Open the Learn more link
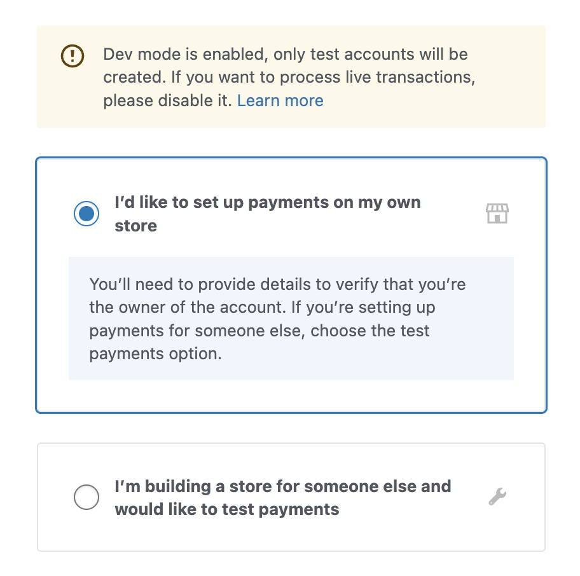This screenshot has width=580, height=576. coord(280,101)
